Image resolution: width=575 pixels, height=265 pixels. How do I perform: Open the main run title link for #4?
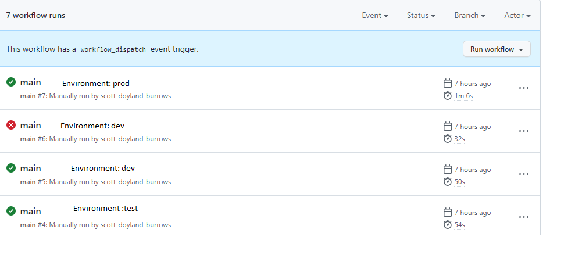click(30, 212)
